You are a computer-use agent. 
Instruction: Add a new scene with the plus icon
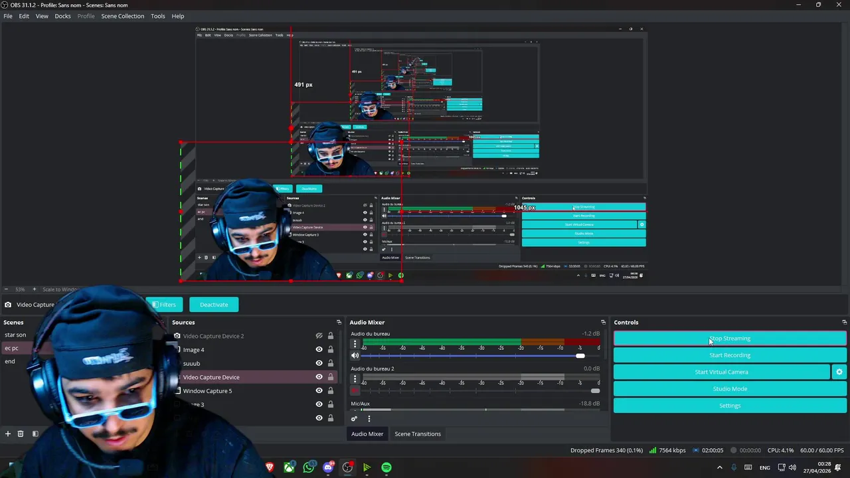pos(8,434)
